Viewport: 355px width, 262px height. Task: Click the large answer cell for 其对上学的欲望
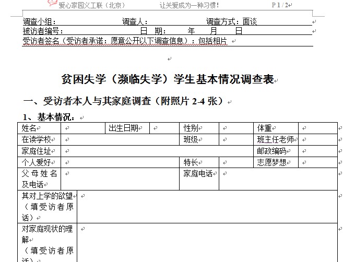click(207, 207)
